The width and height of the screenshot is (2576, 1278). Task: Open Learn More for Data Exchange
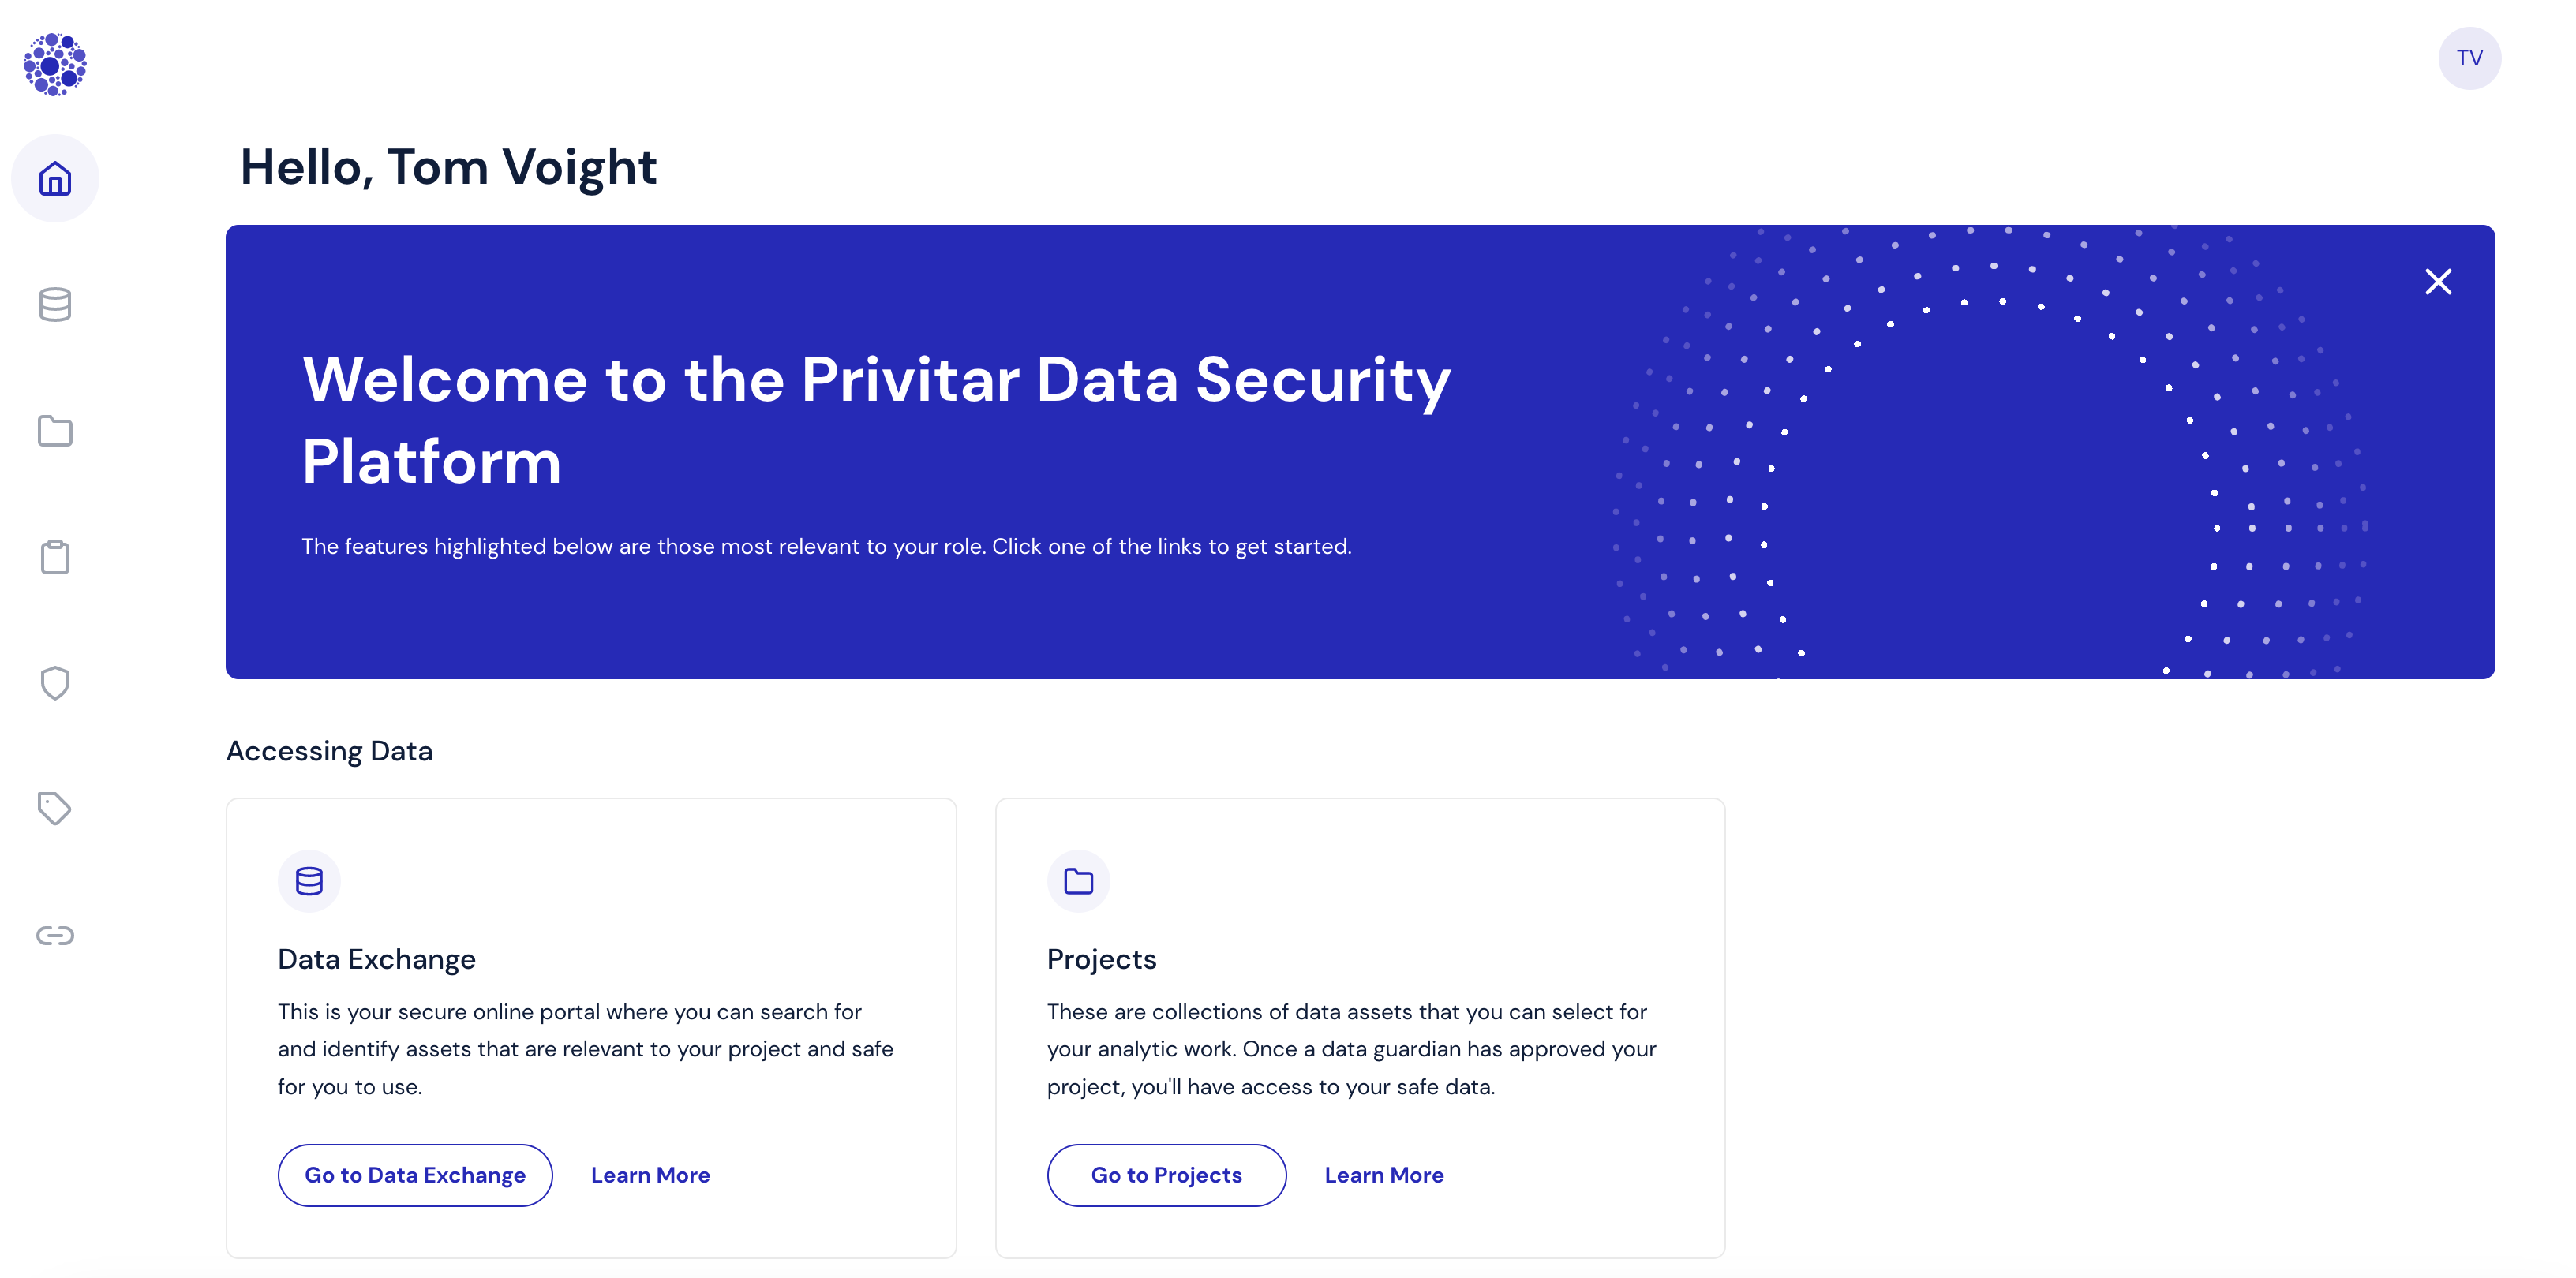tap(650, 1175)
